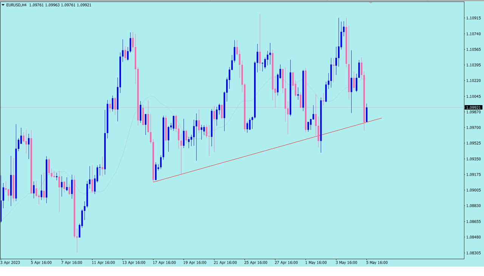Click the EURUSD,H4 chart title text
The width and height of the screenshot is (484, 276).
pyautogui.click(x=17, y=5)
